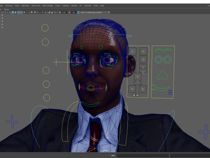Image resolution: width=210 pixels, height=158 pixels.
Task: Toggle the highlighted smooth shade all icon
Action: (x=13, y=12)
